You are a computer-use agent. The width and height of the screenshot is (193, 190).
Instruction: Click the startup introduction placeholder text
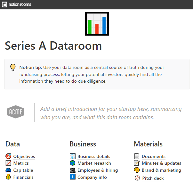[x=111, y=113]
